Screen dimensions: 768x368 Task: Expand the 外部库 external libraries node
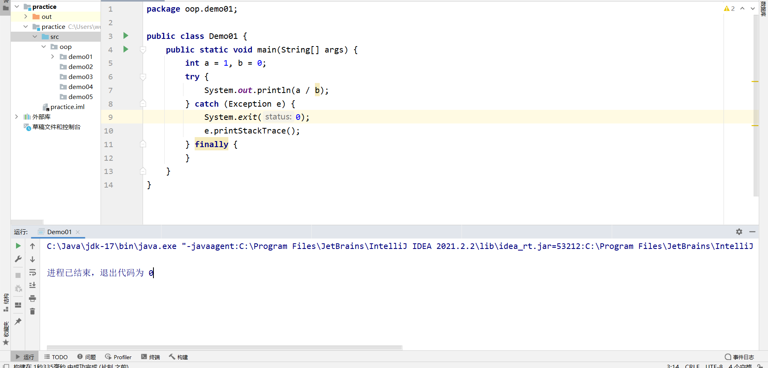(x=16, y=117)
